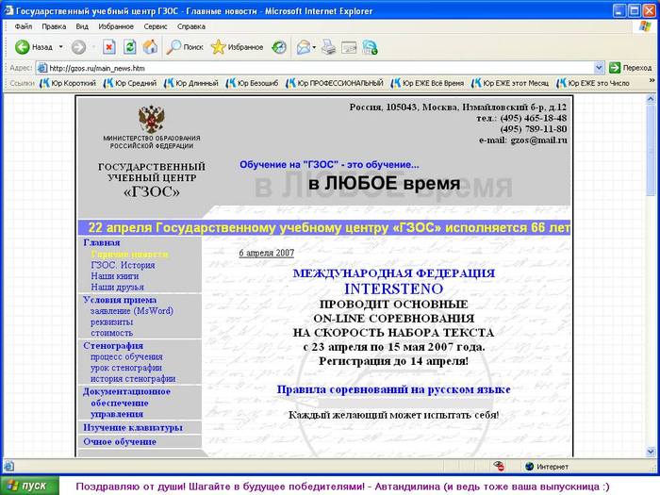Click the Back (Назад) arrow icon
660x495 pixels.
click(22, 47)
